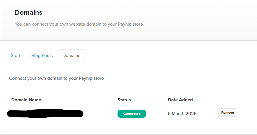This screenshot has height=135, width=257.
Task: Open the Blog Posts tab
Action: click(42, 56)
